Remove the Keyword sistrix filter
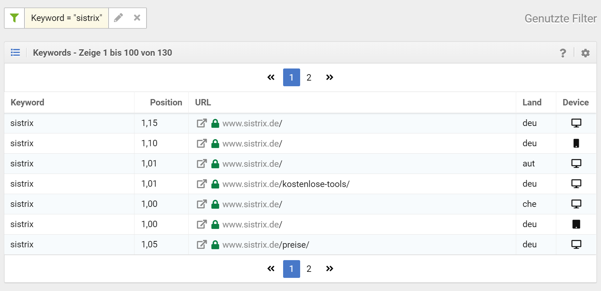 [137, 18]
